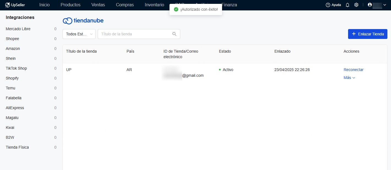This screenshot has width=391, height=170.
Task: Open the Inicio menu
Action: [45, 5]
